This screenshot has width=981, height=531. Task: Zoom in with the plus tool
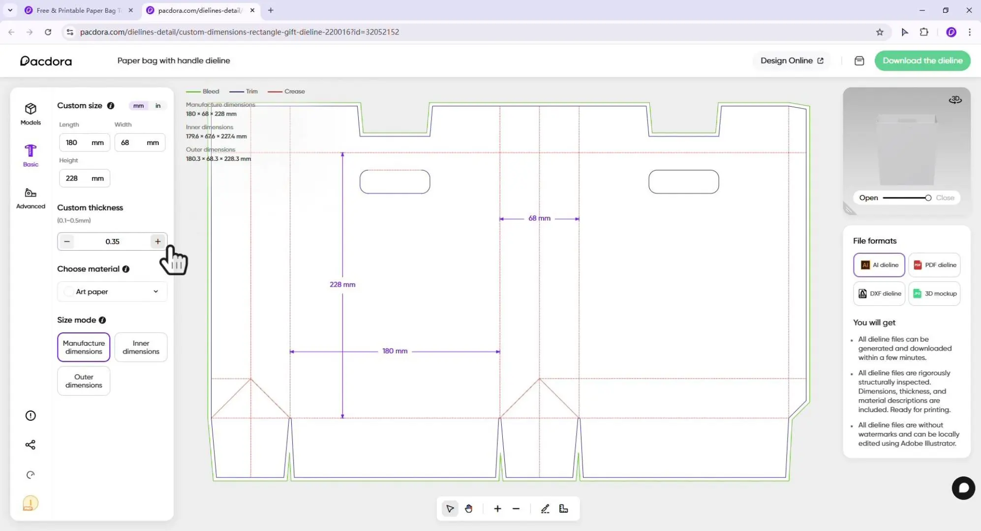coord(497,509)
